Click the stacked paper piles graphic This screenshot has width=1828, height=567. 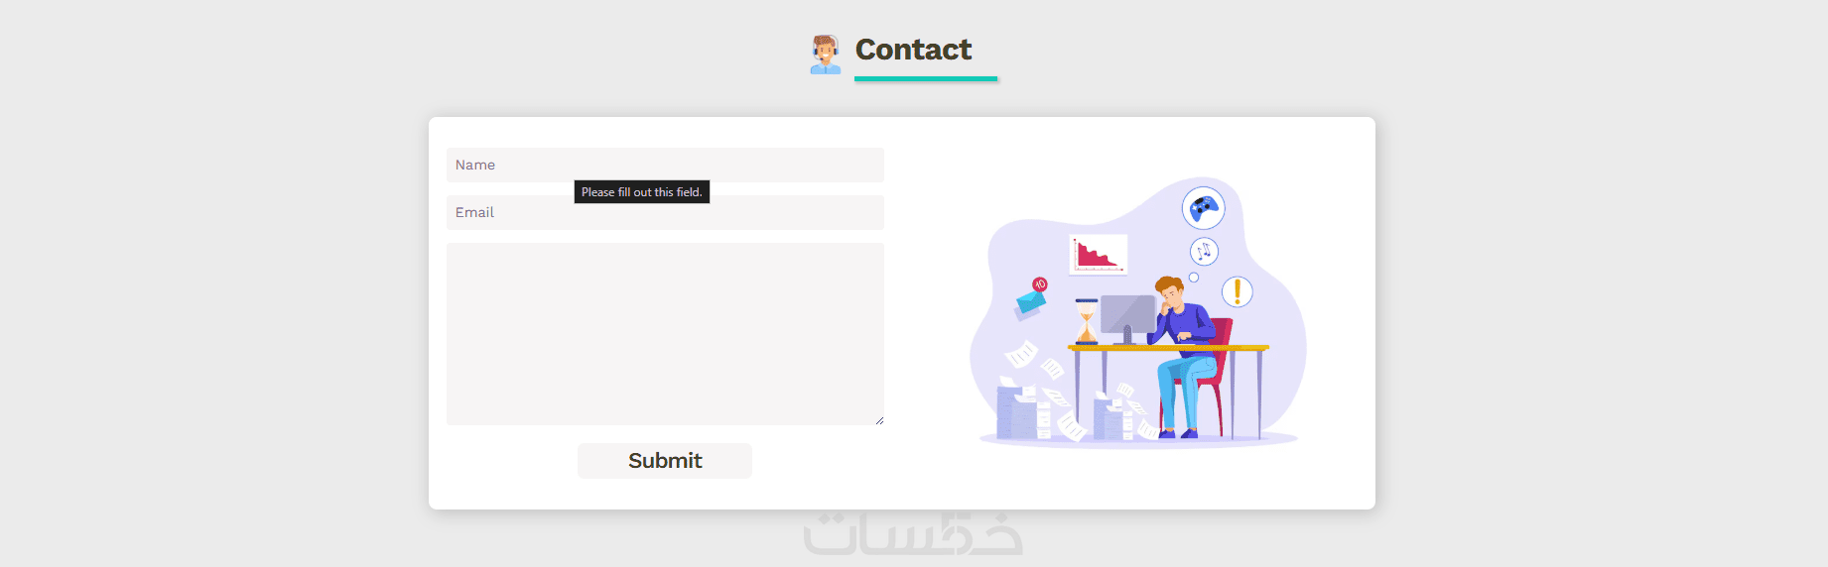click(x=1024, y=411)
